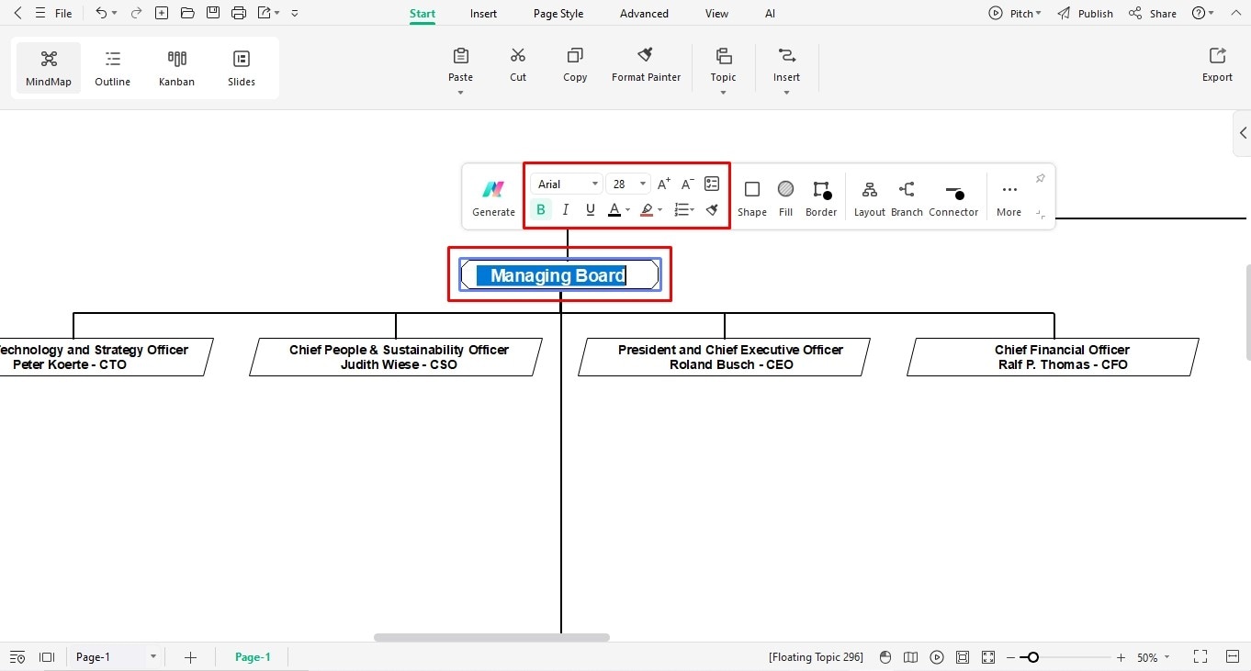Screen dimensions: 1251x671
Task: Decrease font size with A- icon
Action: coord(687,184)
